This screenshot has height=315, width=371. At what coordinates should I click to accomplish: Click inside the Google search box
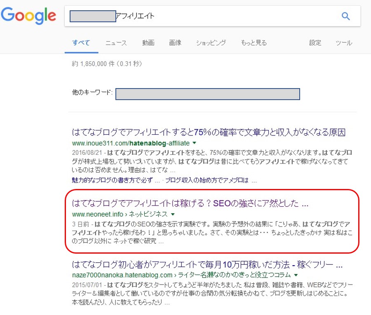(212, 16)
